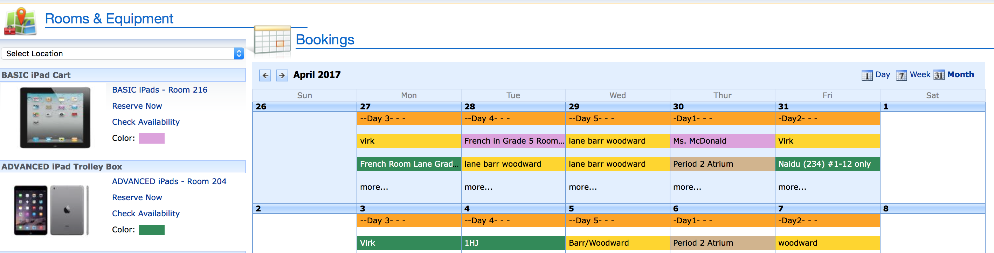Click the Day view calendar icon
Viewport: 994px width, 253px height.
[x=867, y=75]
